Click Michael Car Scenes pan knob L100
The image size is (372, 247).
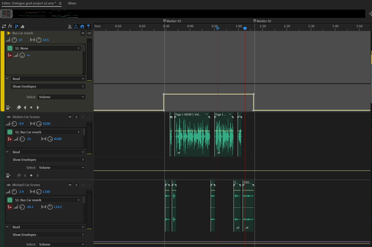(39, 192)
